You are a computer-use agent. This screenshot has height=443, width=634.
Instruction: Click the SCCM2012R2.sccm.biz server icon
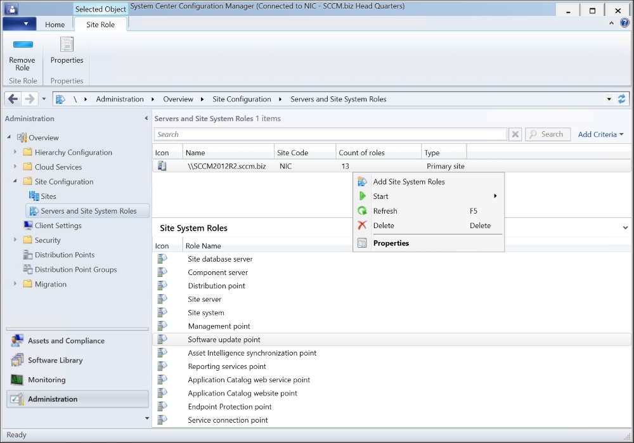coord(162,166)
